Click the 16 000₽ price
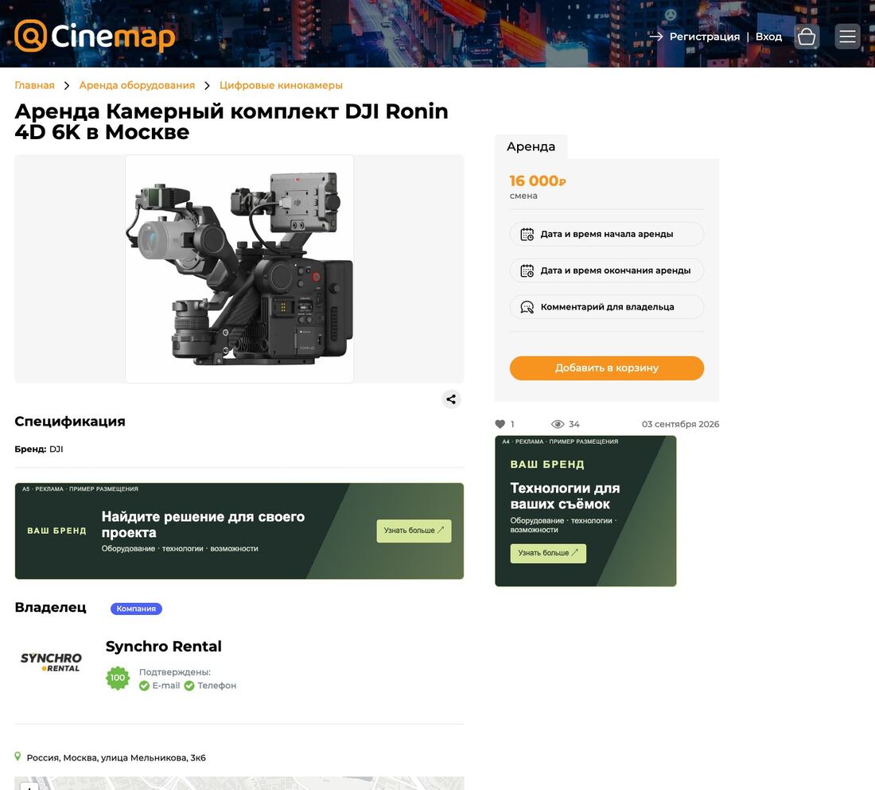Viewport: 875px width, 790px height. point(538,181)
